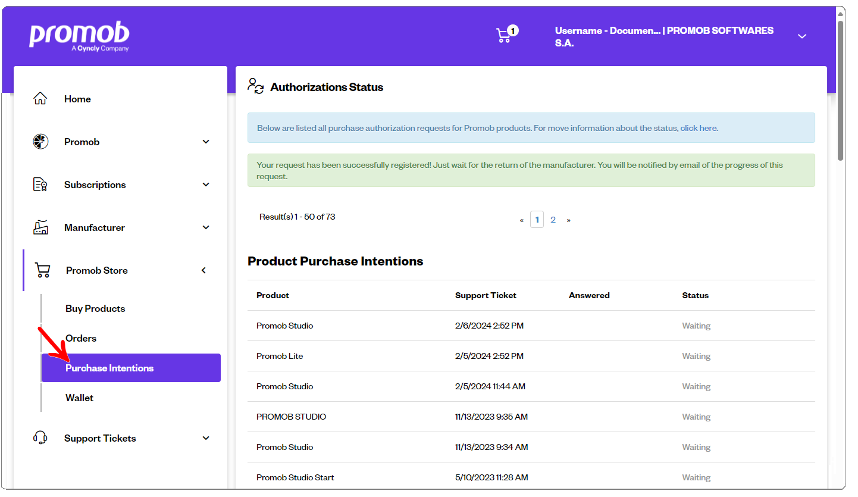This screenshot has height=497, width=858.
Task: Click the 2/5/2024 2:52 PM ticket date
Action: 489,356
